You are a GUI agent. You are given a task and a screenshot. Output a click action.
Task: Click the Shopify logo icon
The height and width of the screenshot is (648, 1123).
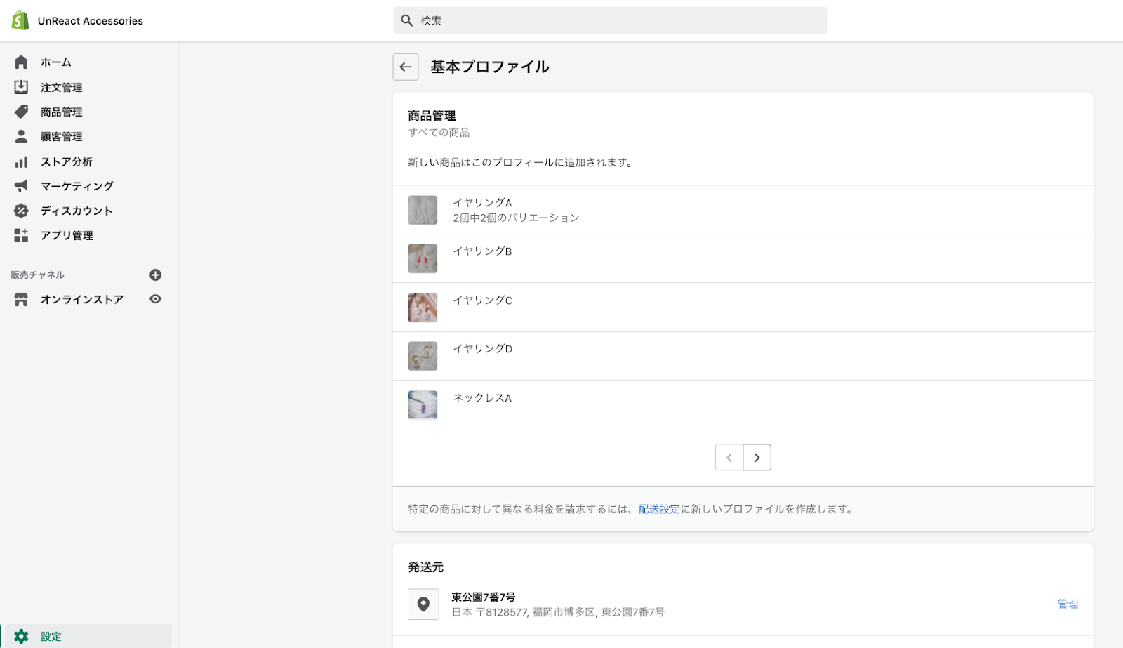tap(20, 20)
